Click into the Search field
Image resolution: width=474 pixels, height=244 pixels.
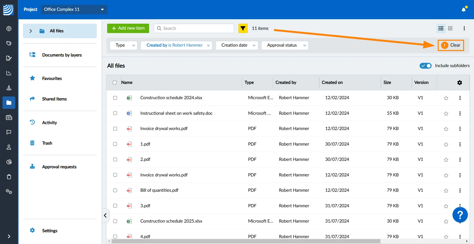tap(194, 28)
